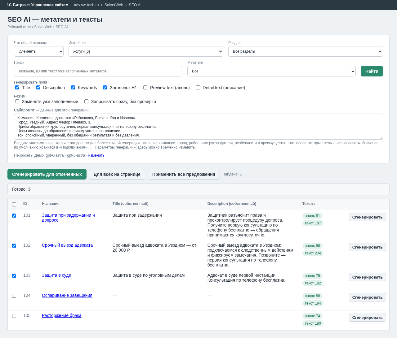Toggle the Заголовок H1 checkbox

coord(105,88)
